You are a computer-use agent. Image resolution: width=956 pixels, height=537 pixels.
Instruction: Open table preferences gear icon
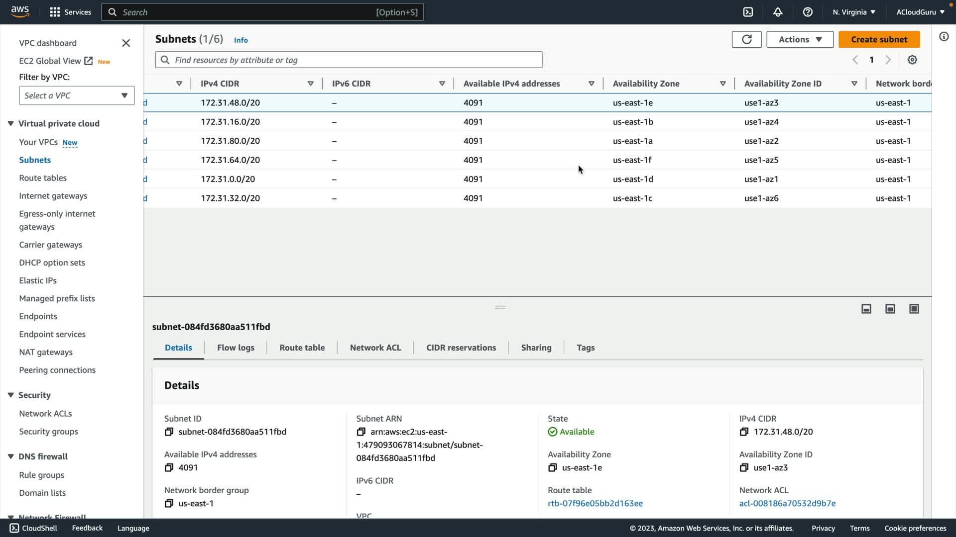pyautogui.click(x=912, y=60)
